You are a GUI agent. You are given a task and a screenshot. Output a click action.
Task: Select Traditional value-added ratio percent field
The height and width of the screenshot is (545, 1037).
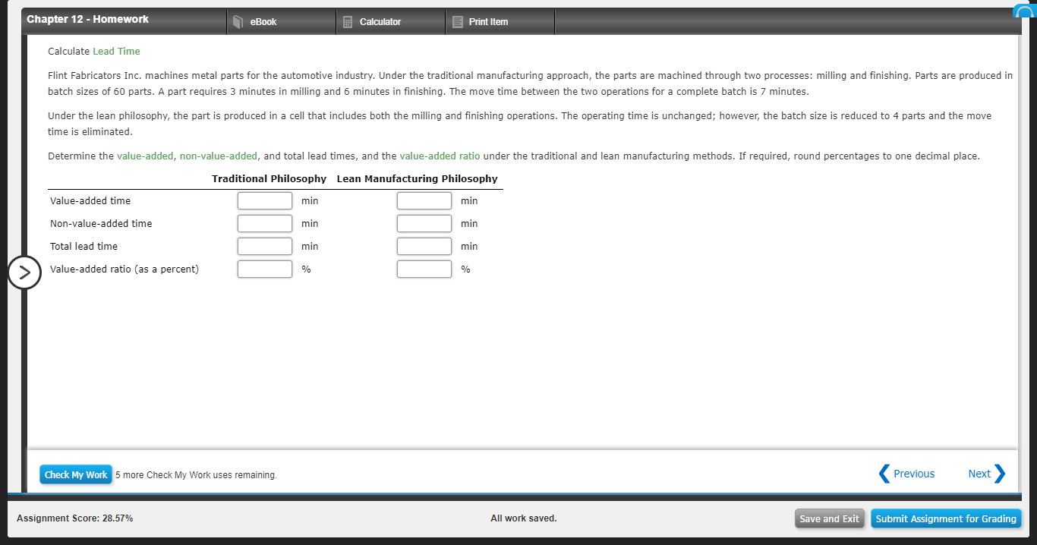[264, 269]
